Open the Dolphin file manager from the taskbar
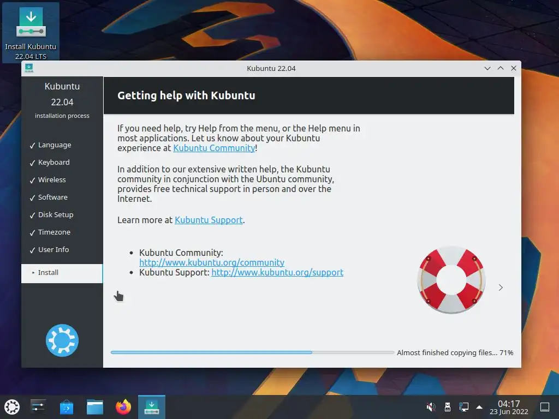 [x=95, y=407]
